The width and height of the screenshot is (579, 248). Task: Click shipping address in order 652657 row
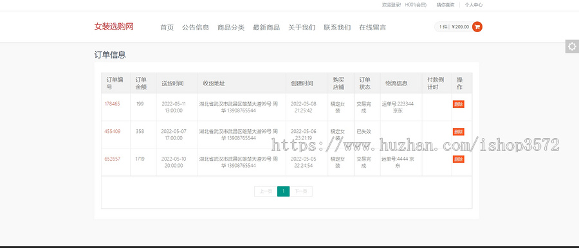[x=239, y=163]
